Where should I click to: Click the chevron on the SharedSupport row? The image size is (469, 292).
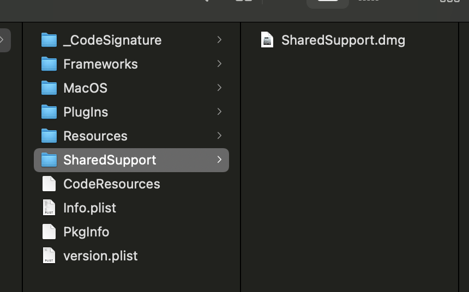pos(219,160)
